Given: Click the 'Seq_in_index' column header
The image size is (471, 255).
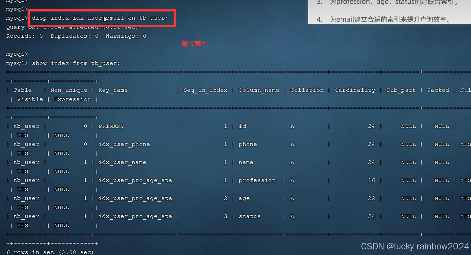Looking at the screenshot, I should [205, 90].
